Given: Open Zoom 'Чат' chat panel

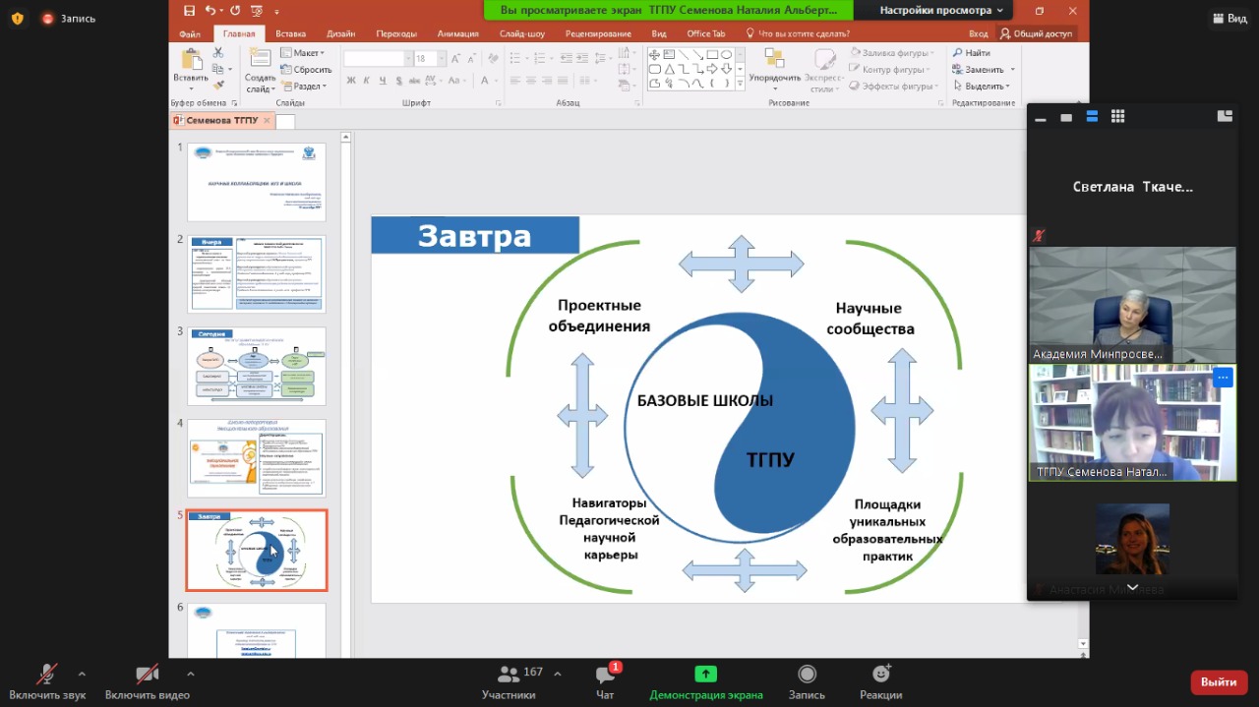Looking at the screenshot, I should point(605,680).
